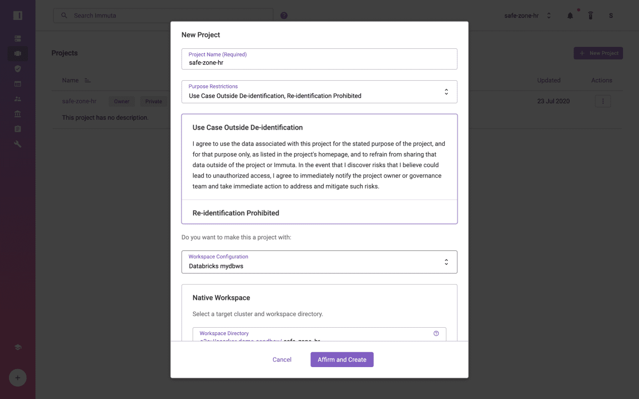
Task: Click the 23 Jul 2020 date cell
Action: (553, 101)
